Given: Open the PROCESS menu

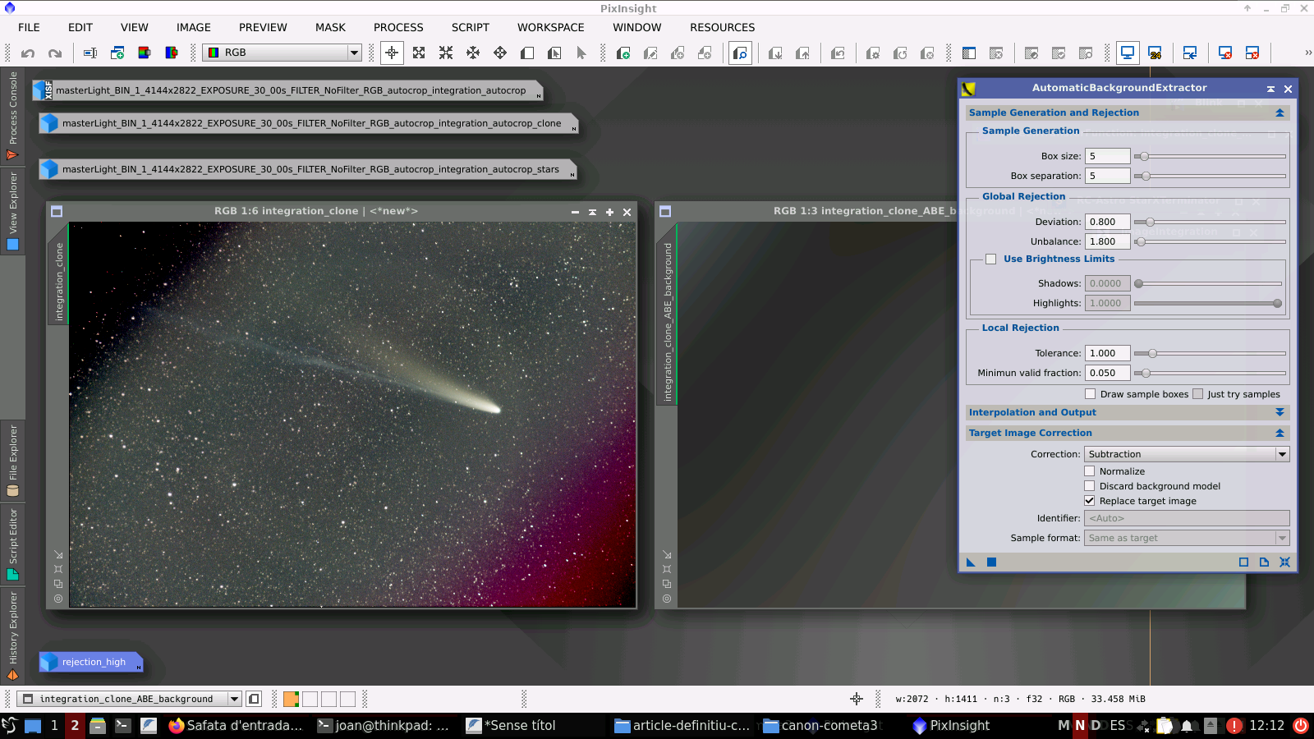Looking at the screenshot, I should tap(398, 27).
